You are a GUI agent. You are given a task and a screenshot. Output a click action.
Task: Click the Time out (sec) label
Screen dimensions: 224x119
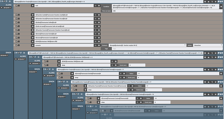[106, 11]
